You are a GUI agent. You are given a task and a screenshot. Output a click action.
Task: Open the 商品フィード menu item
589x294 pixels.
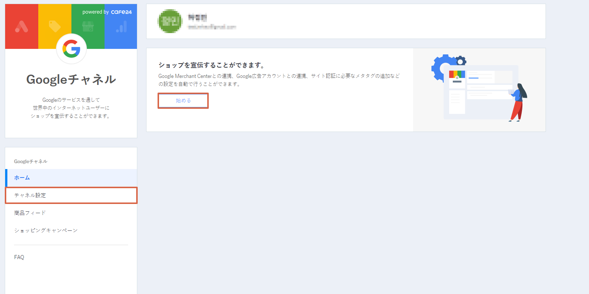pos(71,213)
